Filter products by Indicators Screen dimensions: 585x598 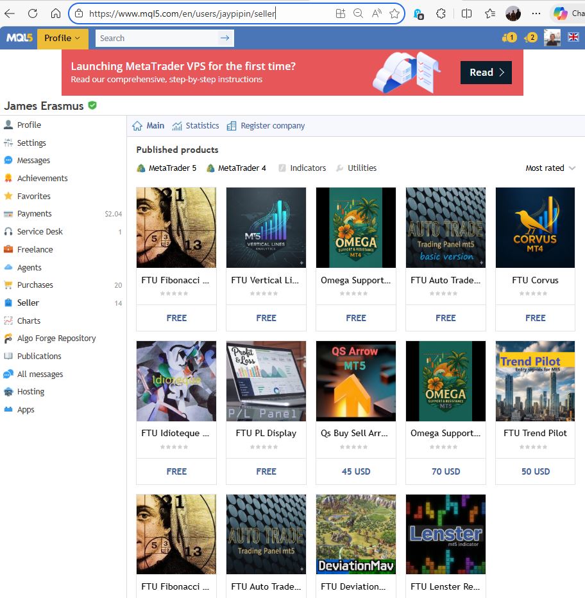[x=302, y=168]
